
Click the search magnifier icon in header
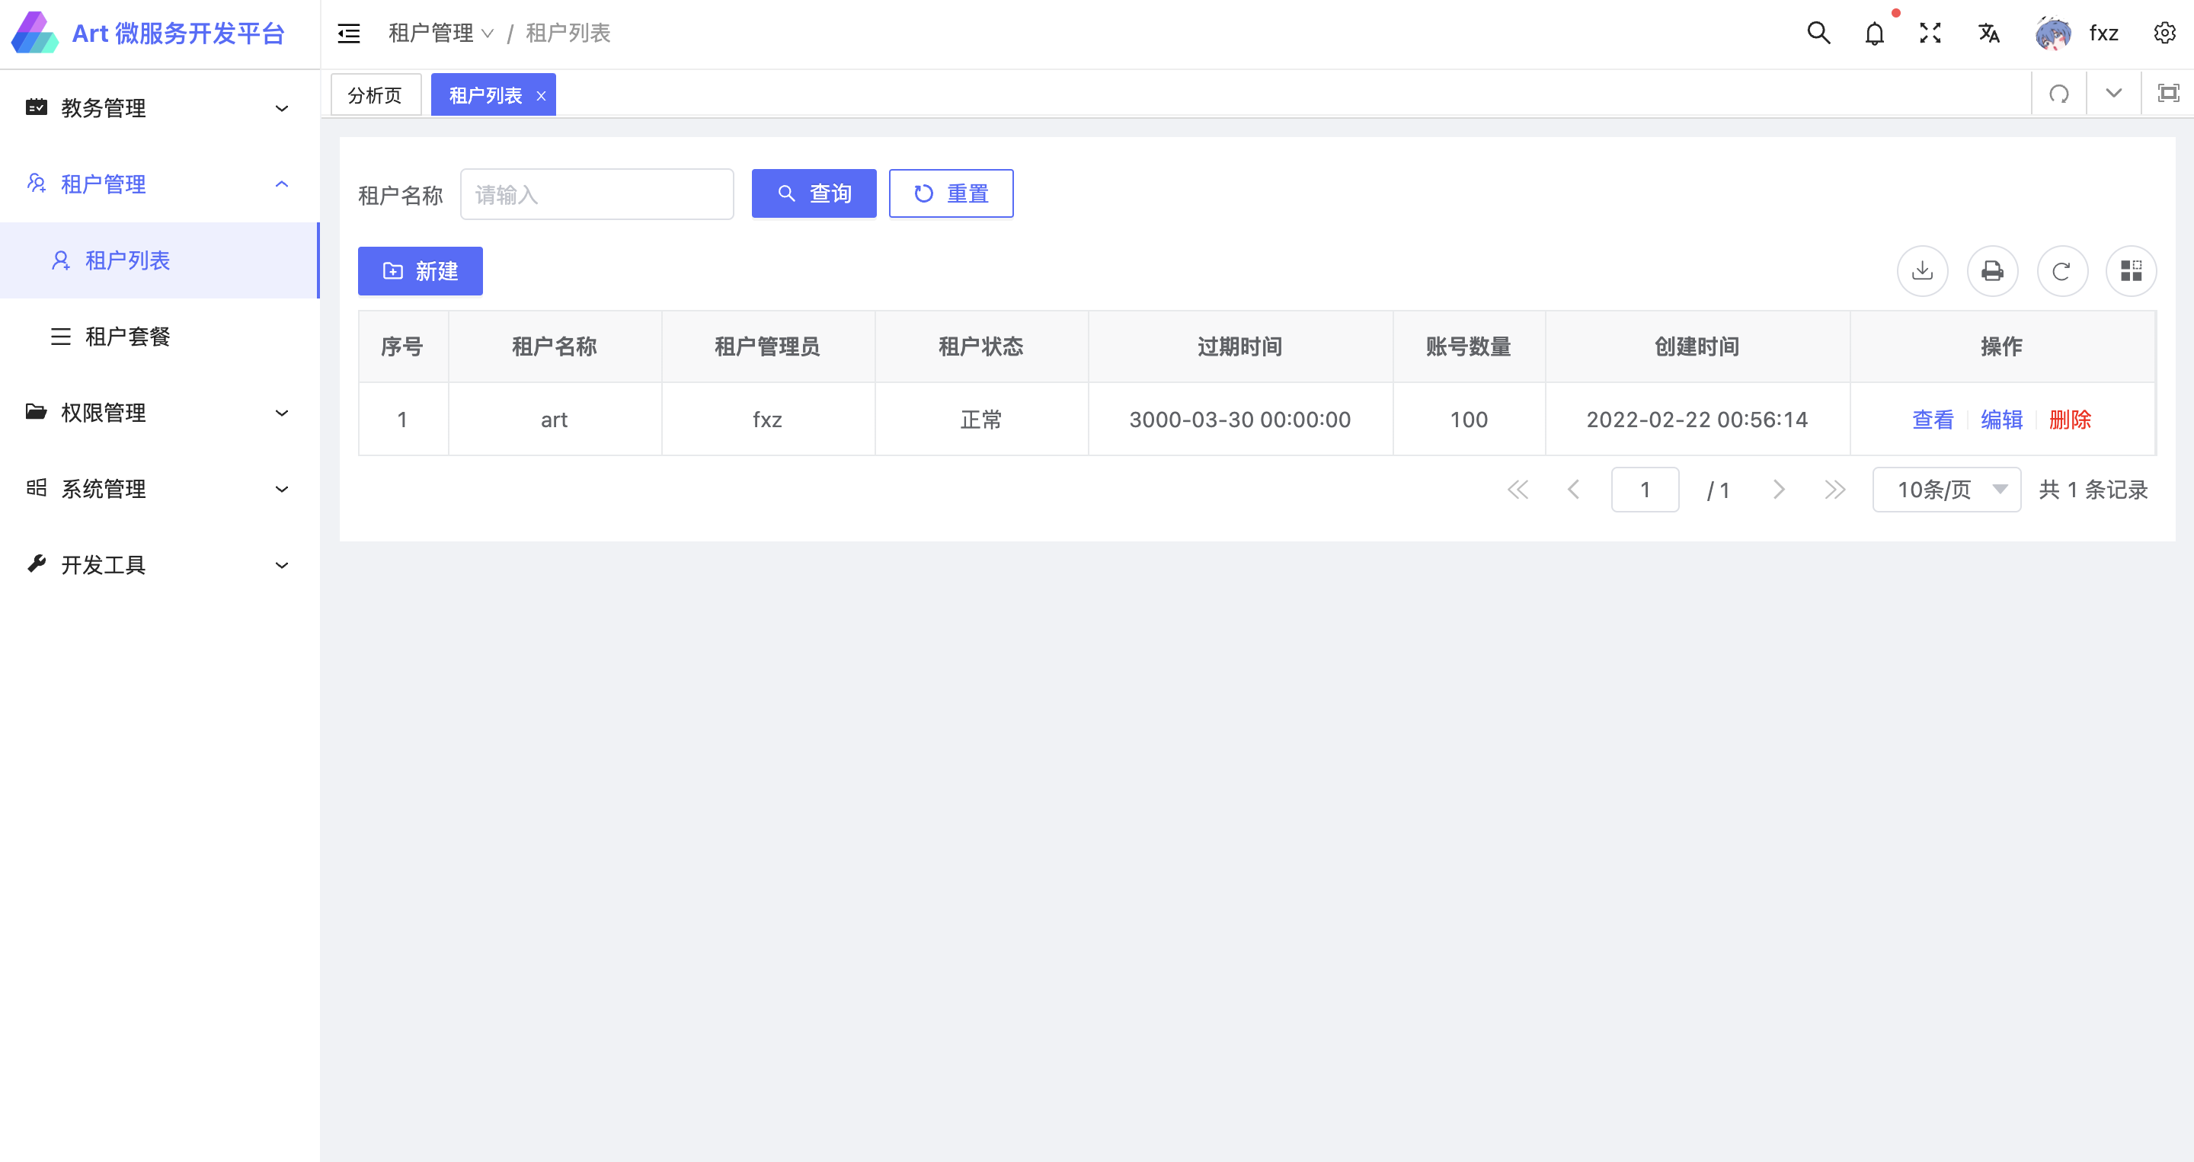pyautogui.click(x=1818, y=34)
